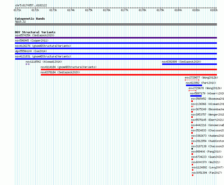Select the esv2729678 (Wong2012b) label
Image resolution: width=224 pixels, height=185 pixels.
(x=205, y=88)
